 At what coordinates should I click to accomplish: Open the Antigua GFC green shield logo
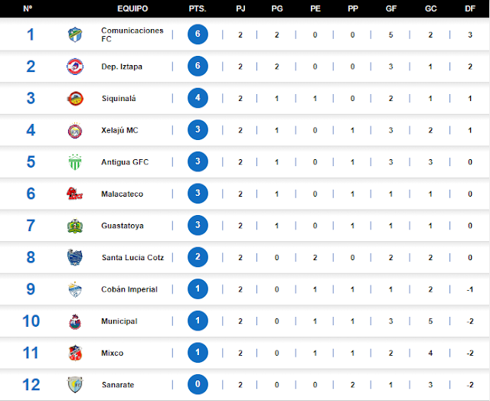coord(75,162)
